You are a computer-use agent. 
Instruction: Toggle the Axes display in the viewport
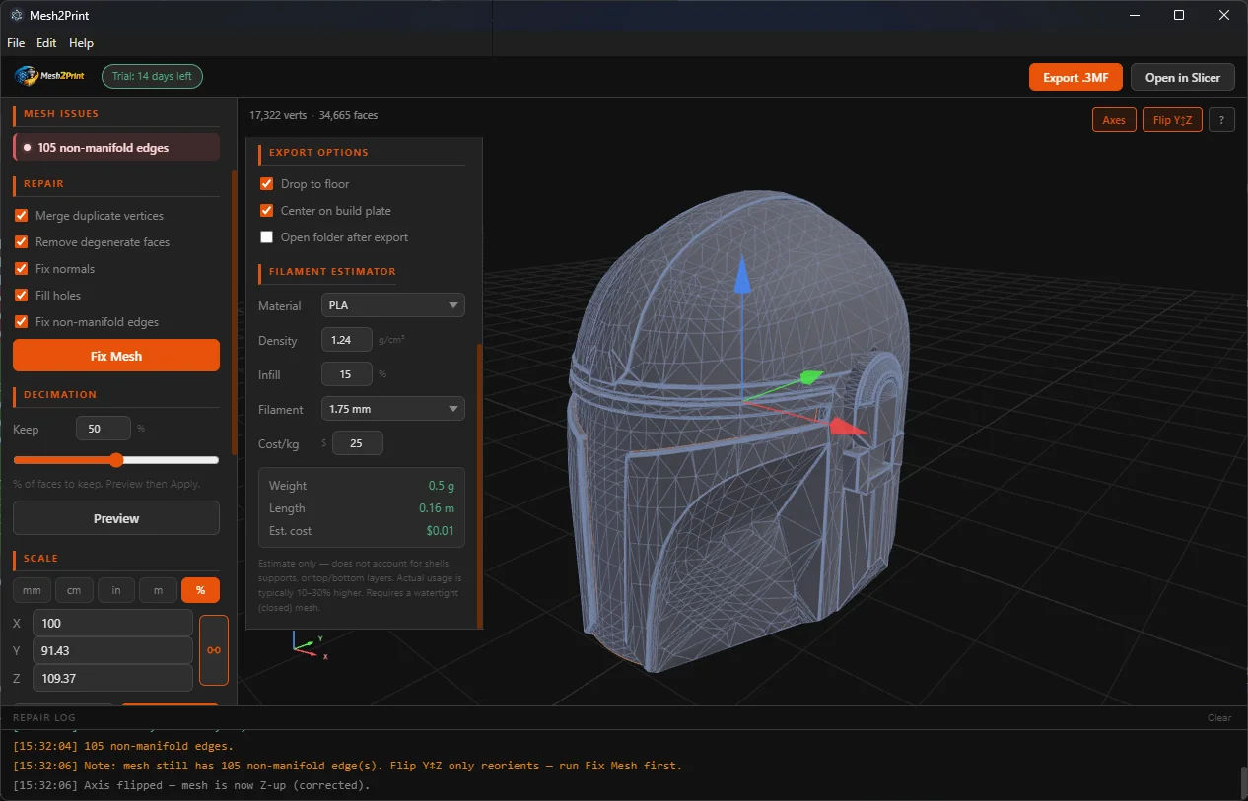click(x=1112, y=119)
